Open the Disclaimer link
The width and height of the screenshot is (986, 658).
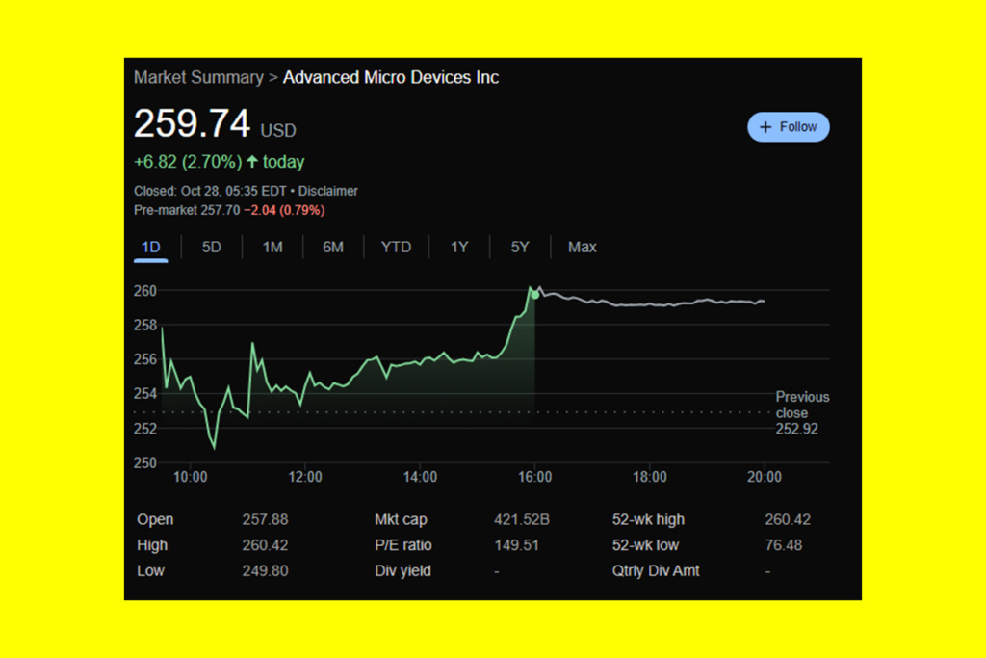(328, 191)
